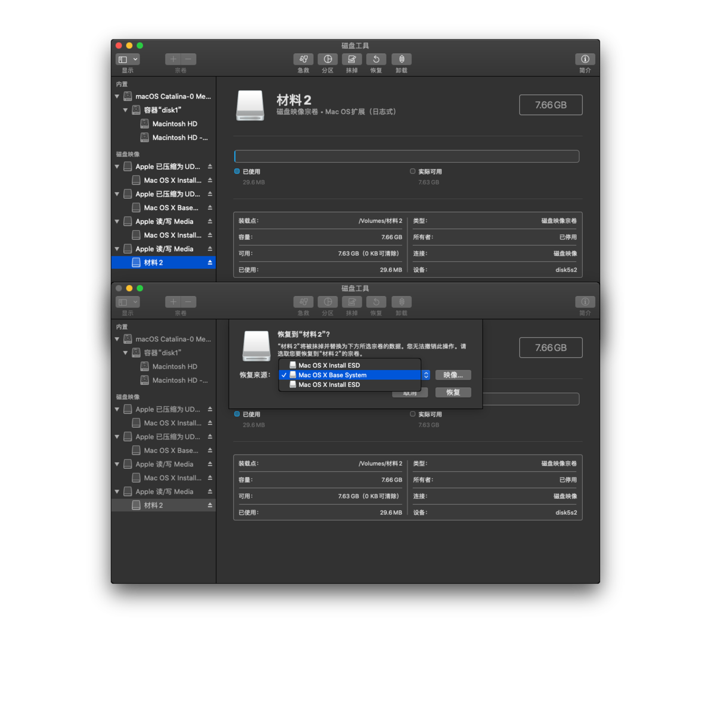The image size is (711, 711).
Task: Click disk5s2 device value in top window
Action: (x=566, y=270)
